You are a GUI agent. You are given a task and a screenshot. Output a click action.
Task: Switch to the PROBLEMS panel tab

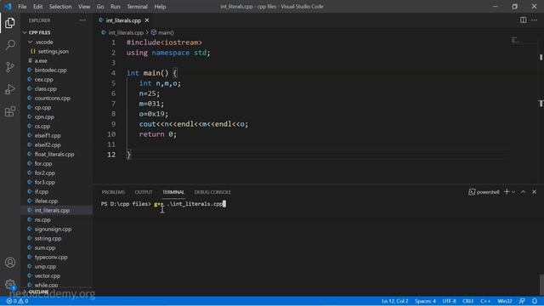click(x=113, y=192)
